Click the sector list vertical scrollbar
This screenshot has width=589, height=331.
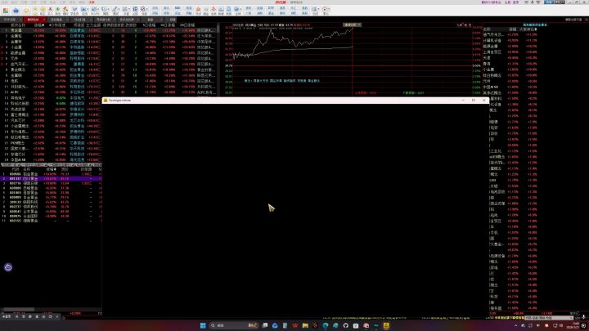(x=218, y=60)
